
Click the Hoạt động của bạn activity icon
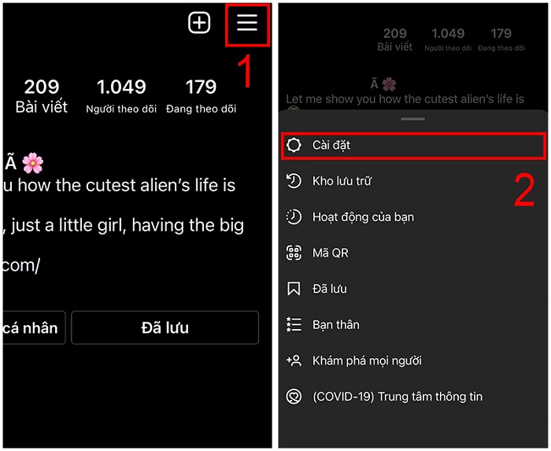294,216
